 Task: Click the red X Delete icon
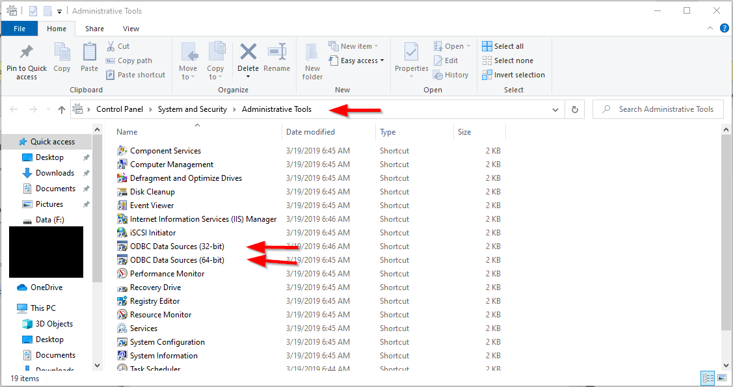click(x=248, y=51)
